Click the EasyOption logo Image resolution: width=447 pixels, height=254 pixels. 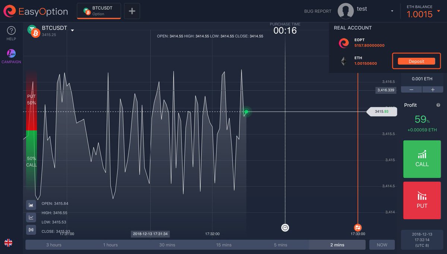(36, 11)
